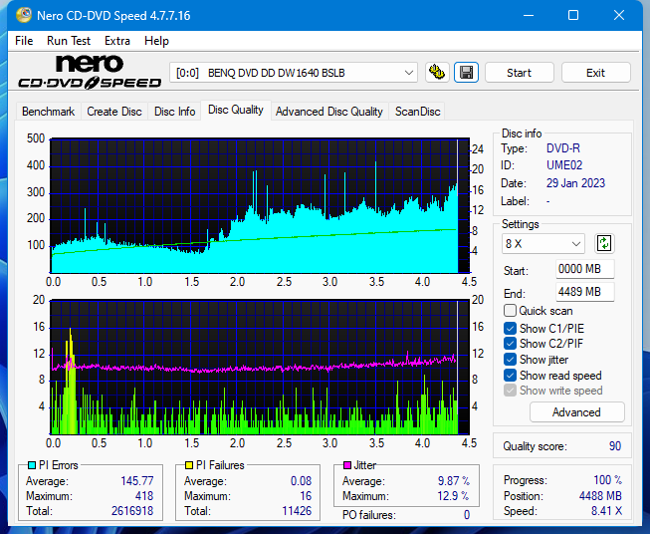Click the Position value 4488 MB

click(x=600, y=496)
